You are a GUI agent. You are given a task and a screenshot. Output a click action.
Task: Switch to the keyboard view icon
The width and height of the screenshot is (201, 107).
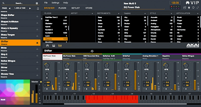(x=54, y=46)
